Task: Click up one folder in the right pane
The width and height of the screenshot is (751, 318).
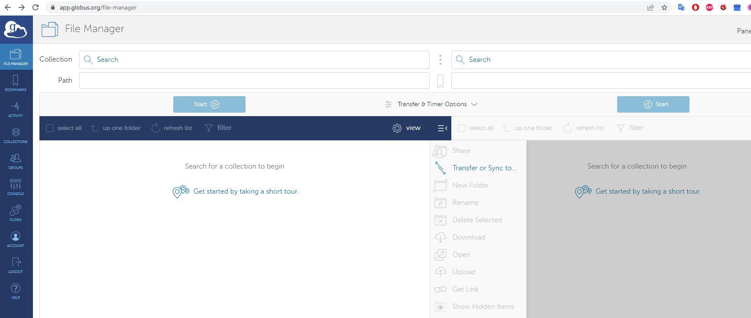Action: 528,128
